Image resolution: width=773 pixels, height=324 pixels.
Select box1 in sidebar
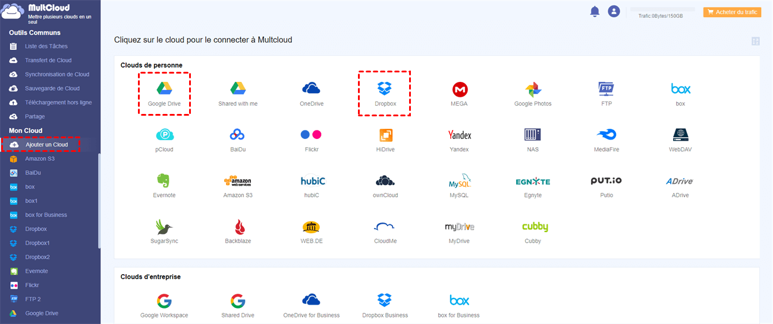[x=31, y=201]
